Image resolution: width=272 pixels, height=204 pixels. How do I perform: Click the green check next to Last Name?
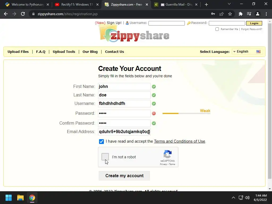[x=154, y=95]
